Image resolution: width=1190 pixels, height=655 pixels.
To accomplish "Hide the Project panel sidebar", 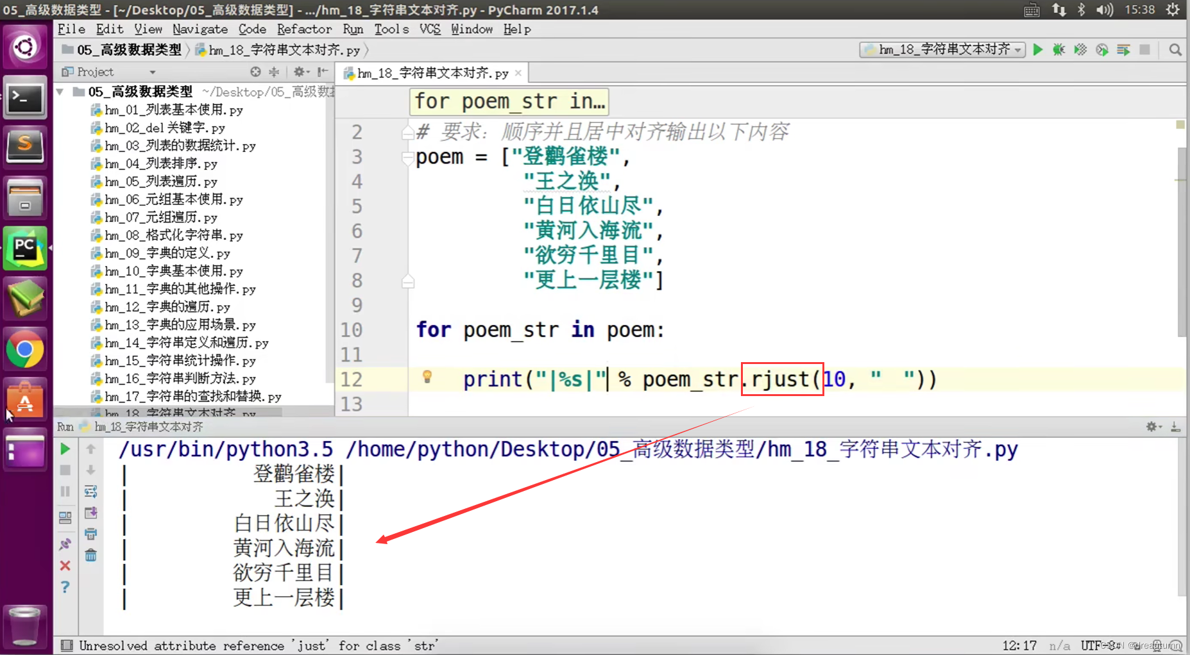I will pos(322,72).
